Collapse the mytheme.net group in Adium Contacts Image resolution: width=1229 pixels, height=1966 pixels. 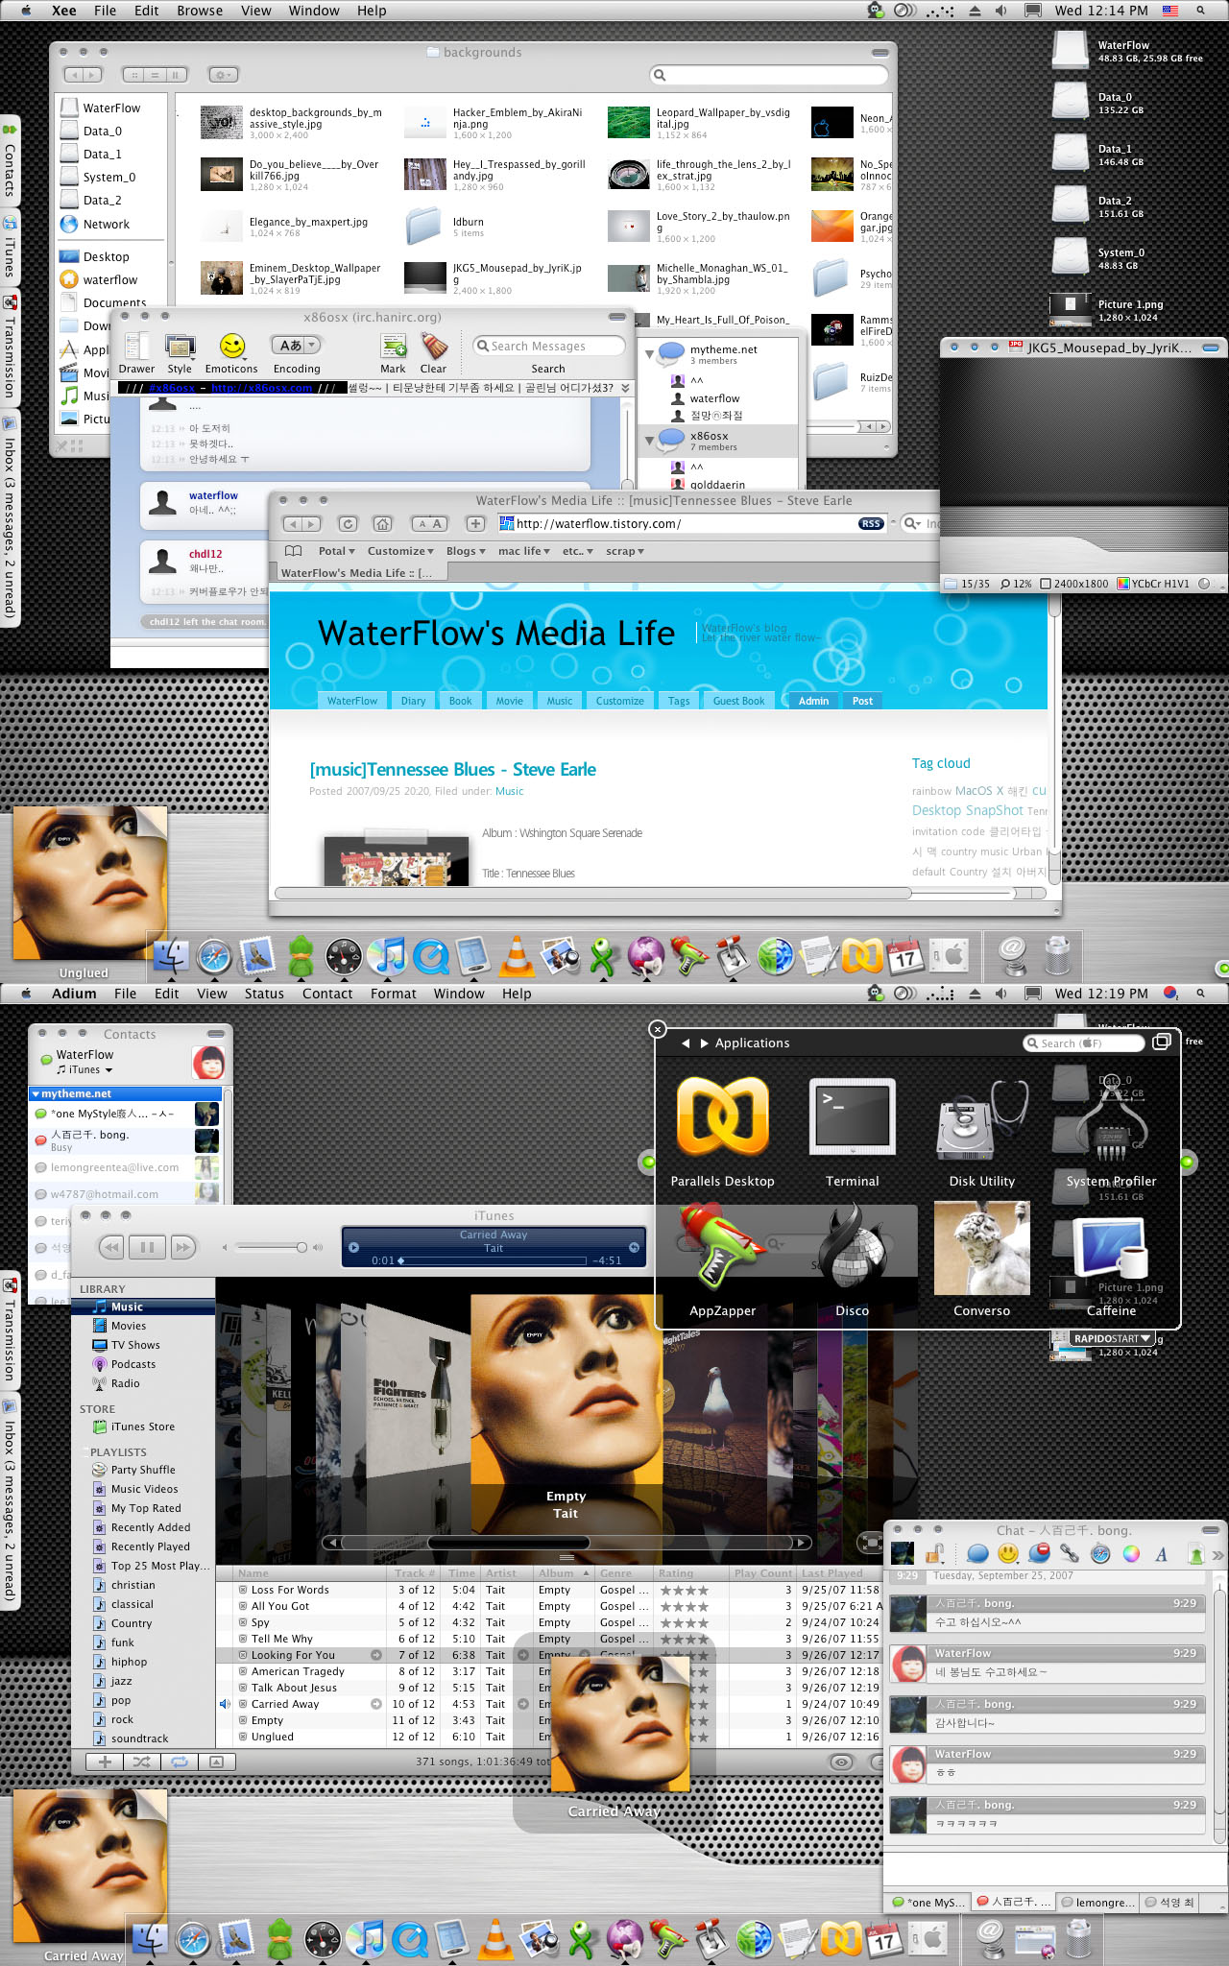point(36,1093)
